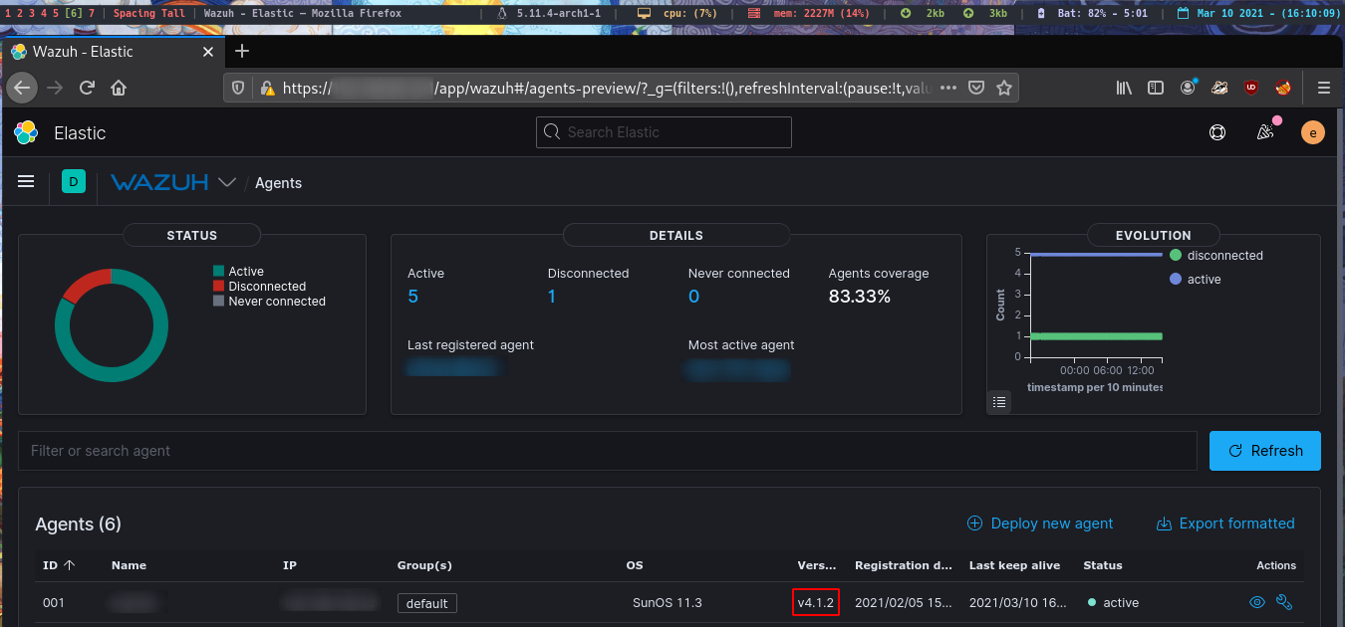Toggle the Evolution chart legend list icon

[x=1000, y=402]
